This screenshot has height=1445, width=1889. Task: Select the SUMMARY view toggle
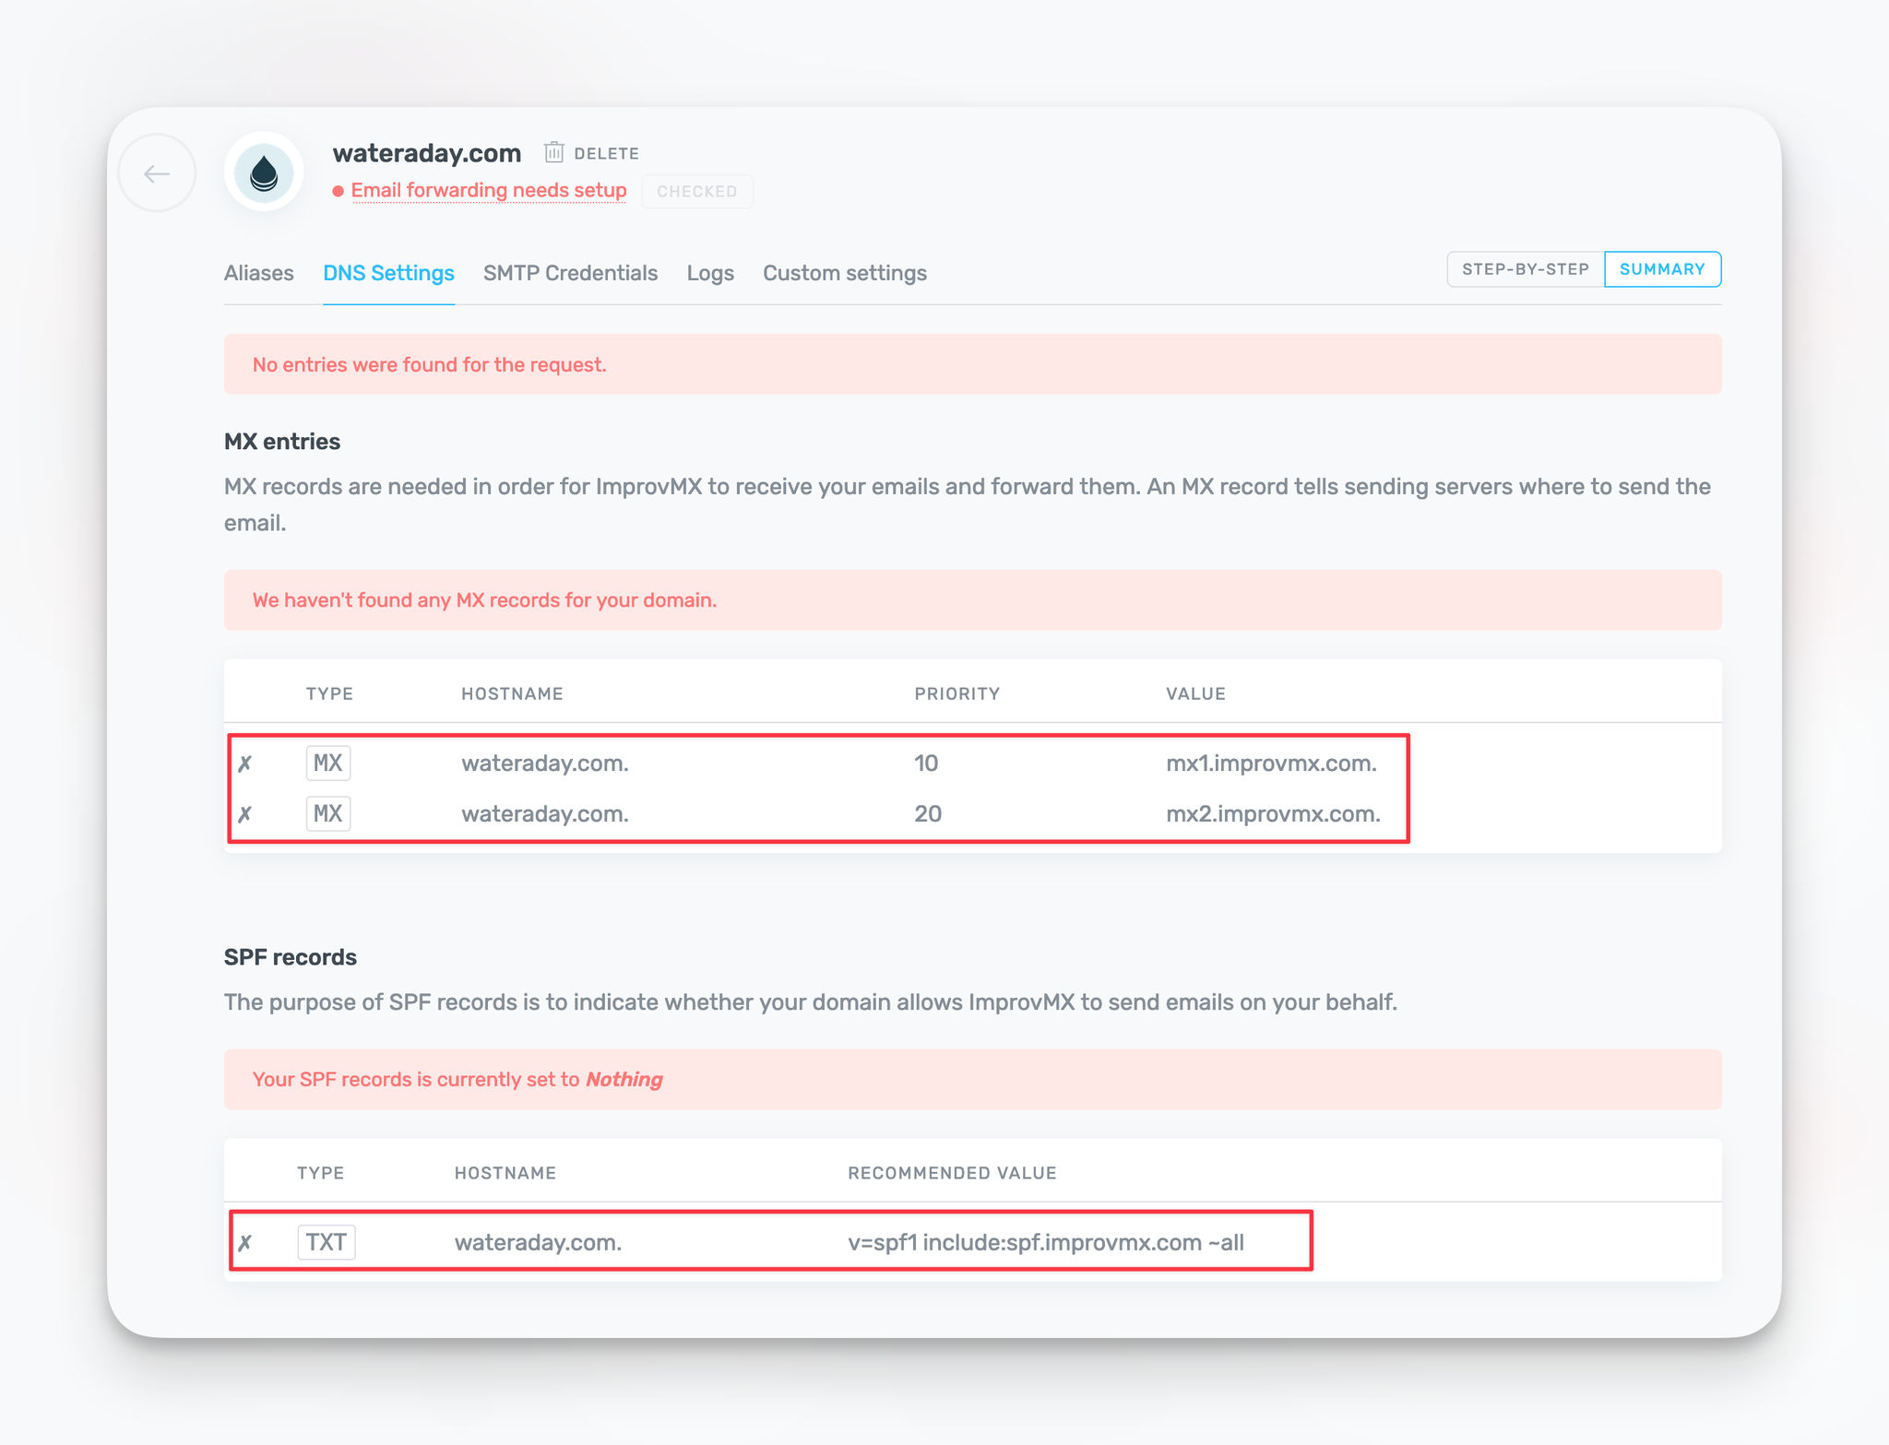click(x=1662, y=269)
